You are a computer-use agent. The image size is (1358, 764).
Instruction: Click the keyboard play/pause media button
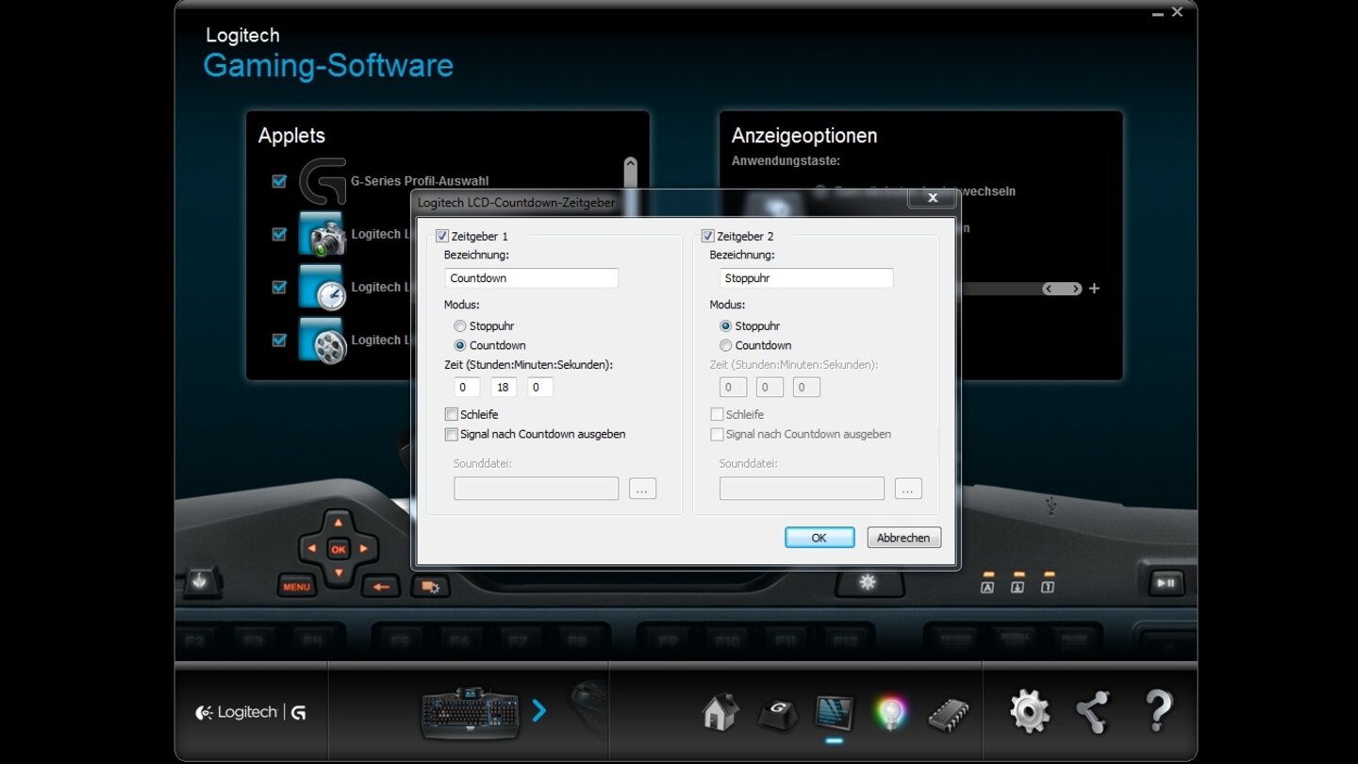tap(1166, 583)
